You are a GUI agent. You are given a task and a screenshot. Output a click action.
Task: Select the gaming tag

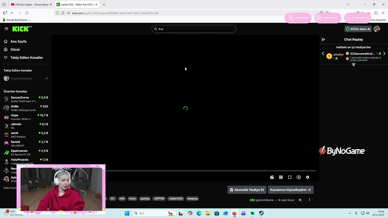tap(145, 199)
